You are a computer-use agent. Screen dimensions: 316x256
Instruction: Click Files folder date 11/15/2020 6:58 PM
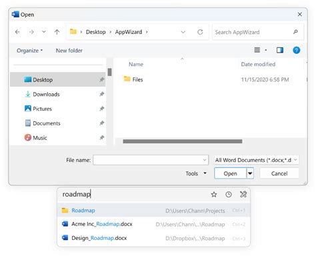(265, 79)
